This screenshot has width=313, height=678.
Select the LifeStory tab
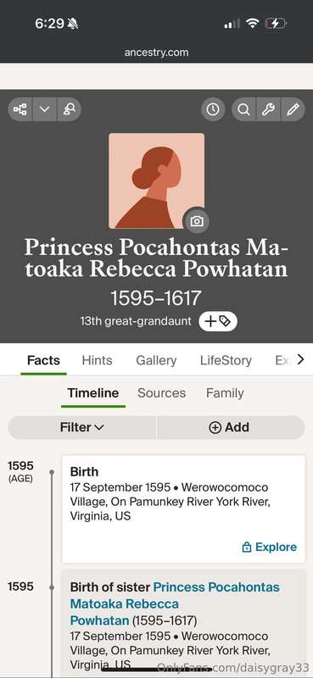[x=226, y=361]
